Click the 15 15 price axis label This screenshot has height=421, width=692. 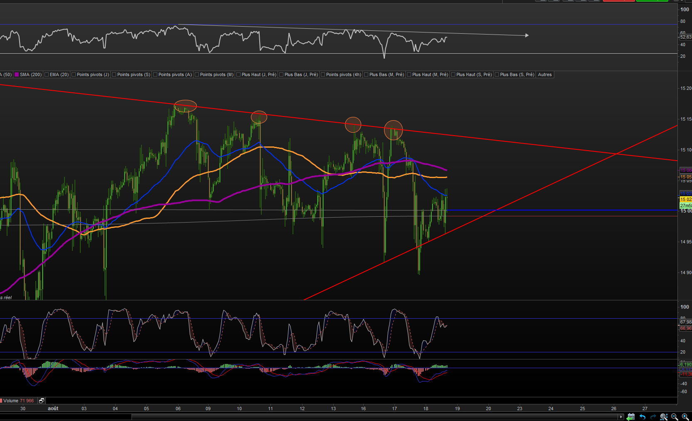pos(686,119)
